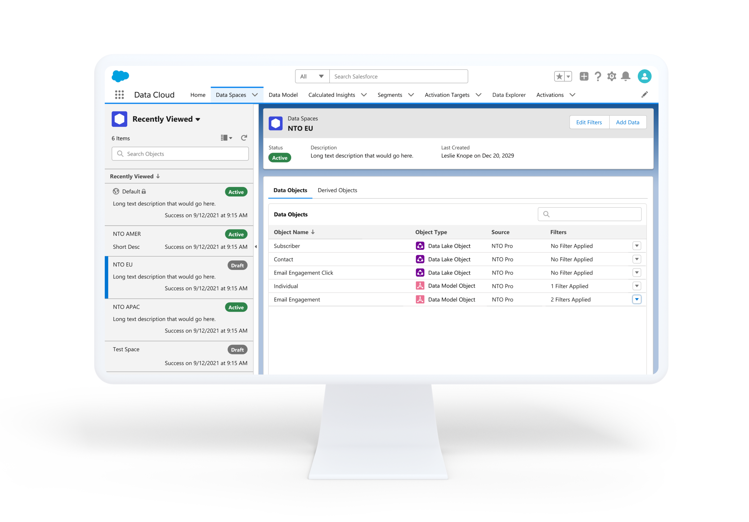Click the global actions plus icon

coord(584,76)
